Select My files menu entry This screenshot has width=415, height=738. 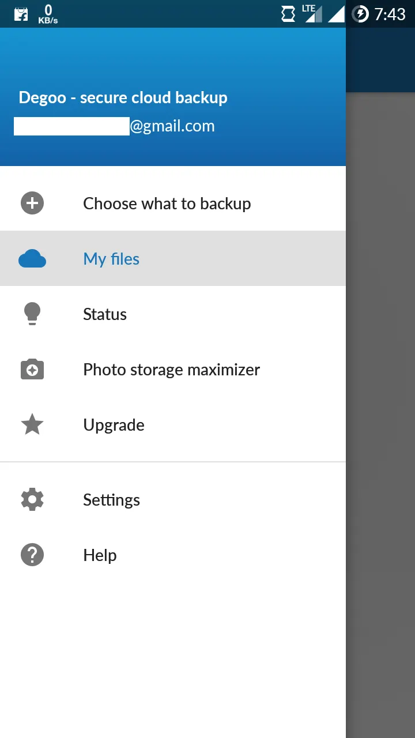click(x=173, y=258)
